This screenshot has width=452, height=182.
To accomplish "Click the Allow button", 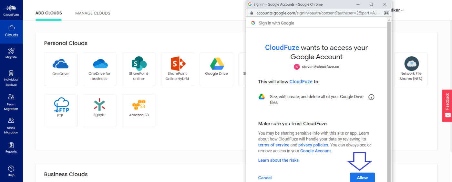I will point(362,177).
